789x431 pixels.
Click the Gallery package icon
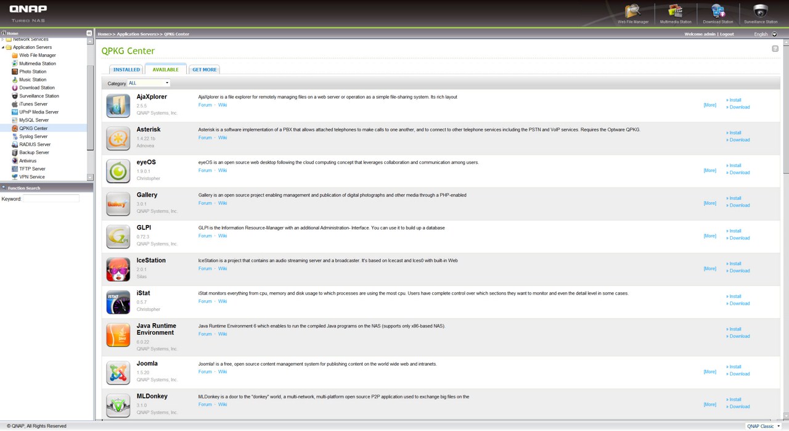click(118, 203)
